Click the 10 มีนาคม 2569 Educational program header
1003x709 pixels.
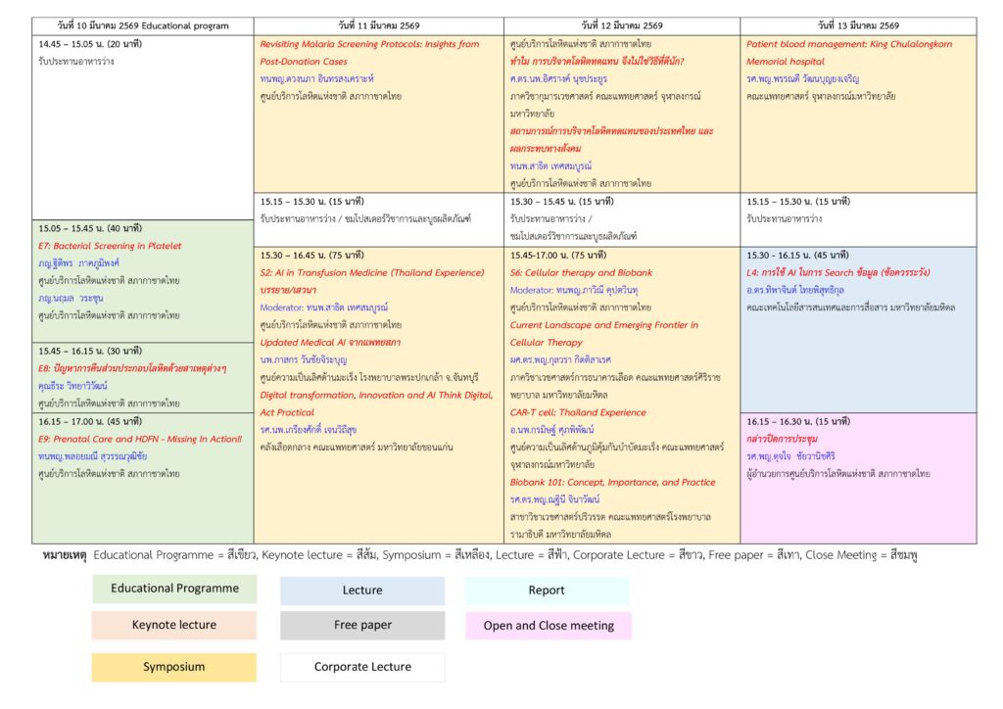143,25
